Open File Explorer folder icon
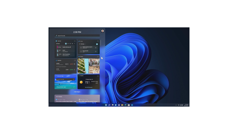The width and height of the screenshot is (238, 134). coord(122,105)
